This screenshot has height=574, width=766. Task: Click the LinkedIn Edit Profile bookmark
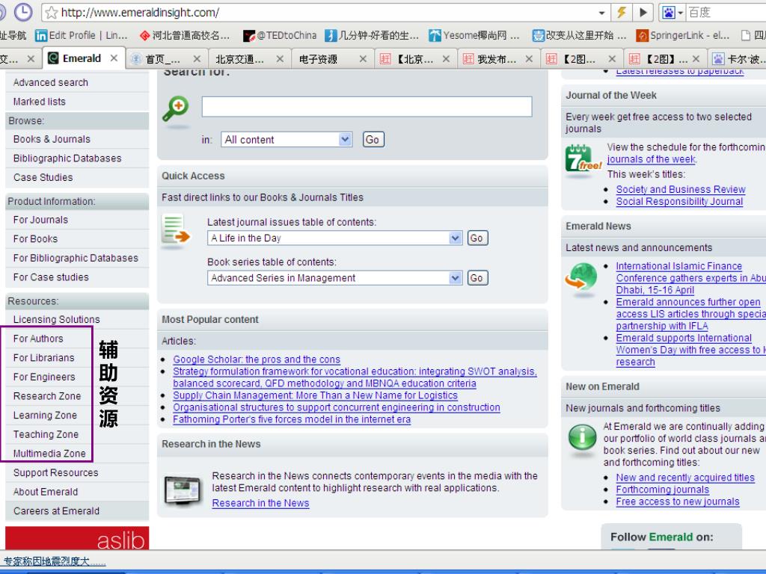click(x=81, y=35)
